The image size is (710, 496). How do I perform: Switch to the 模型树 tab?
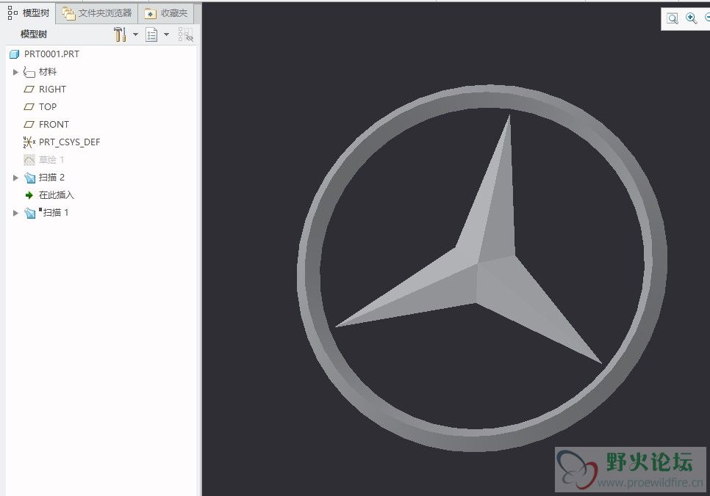tap(29, 13)
